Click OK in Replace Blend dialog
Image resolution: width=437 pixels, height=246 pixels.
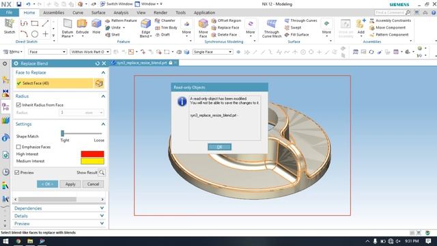(x=47, y=184)
